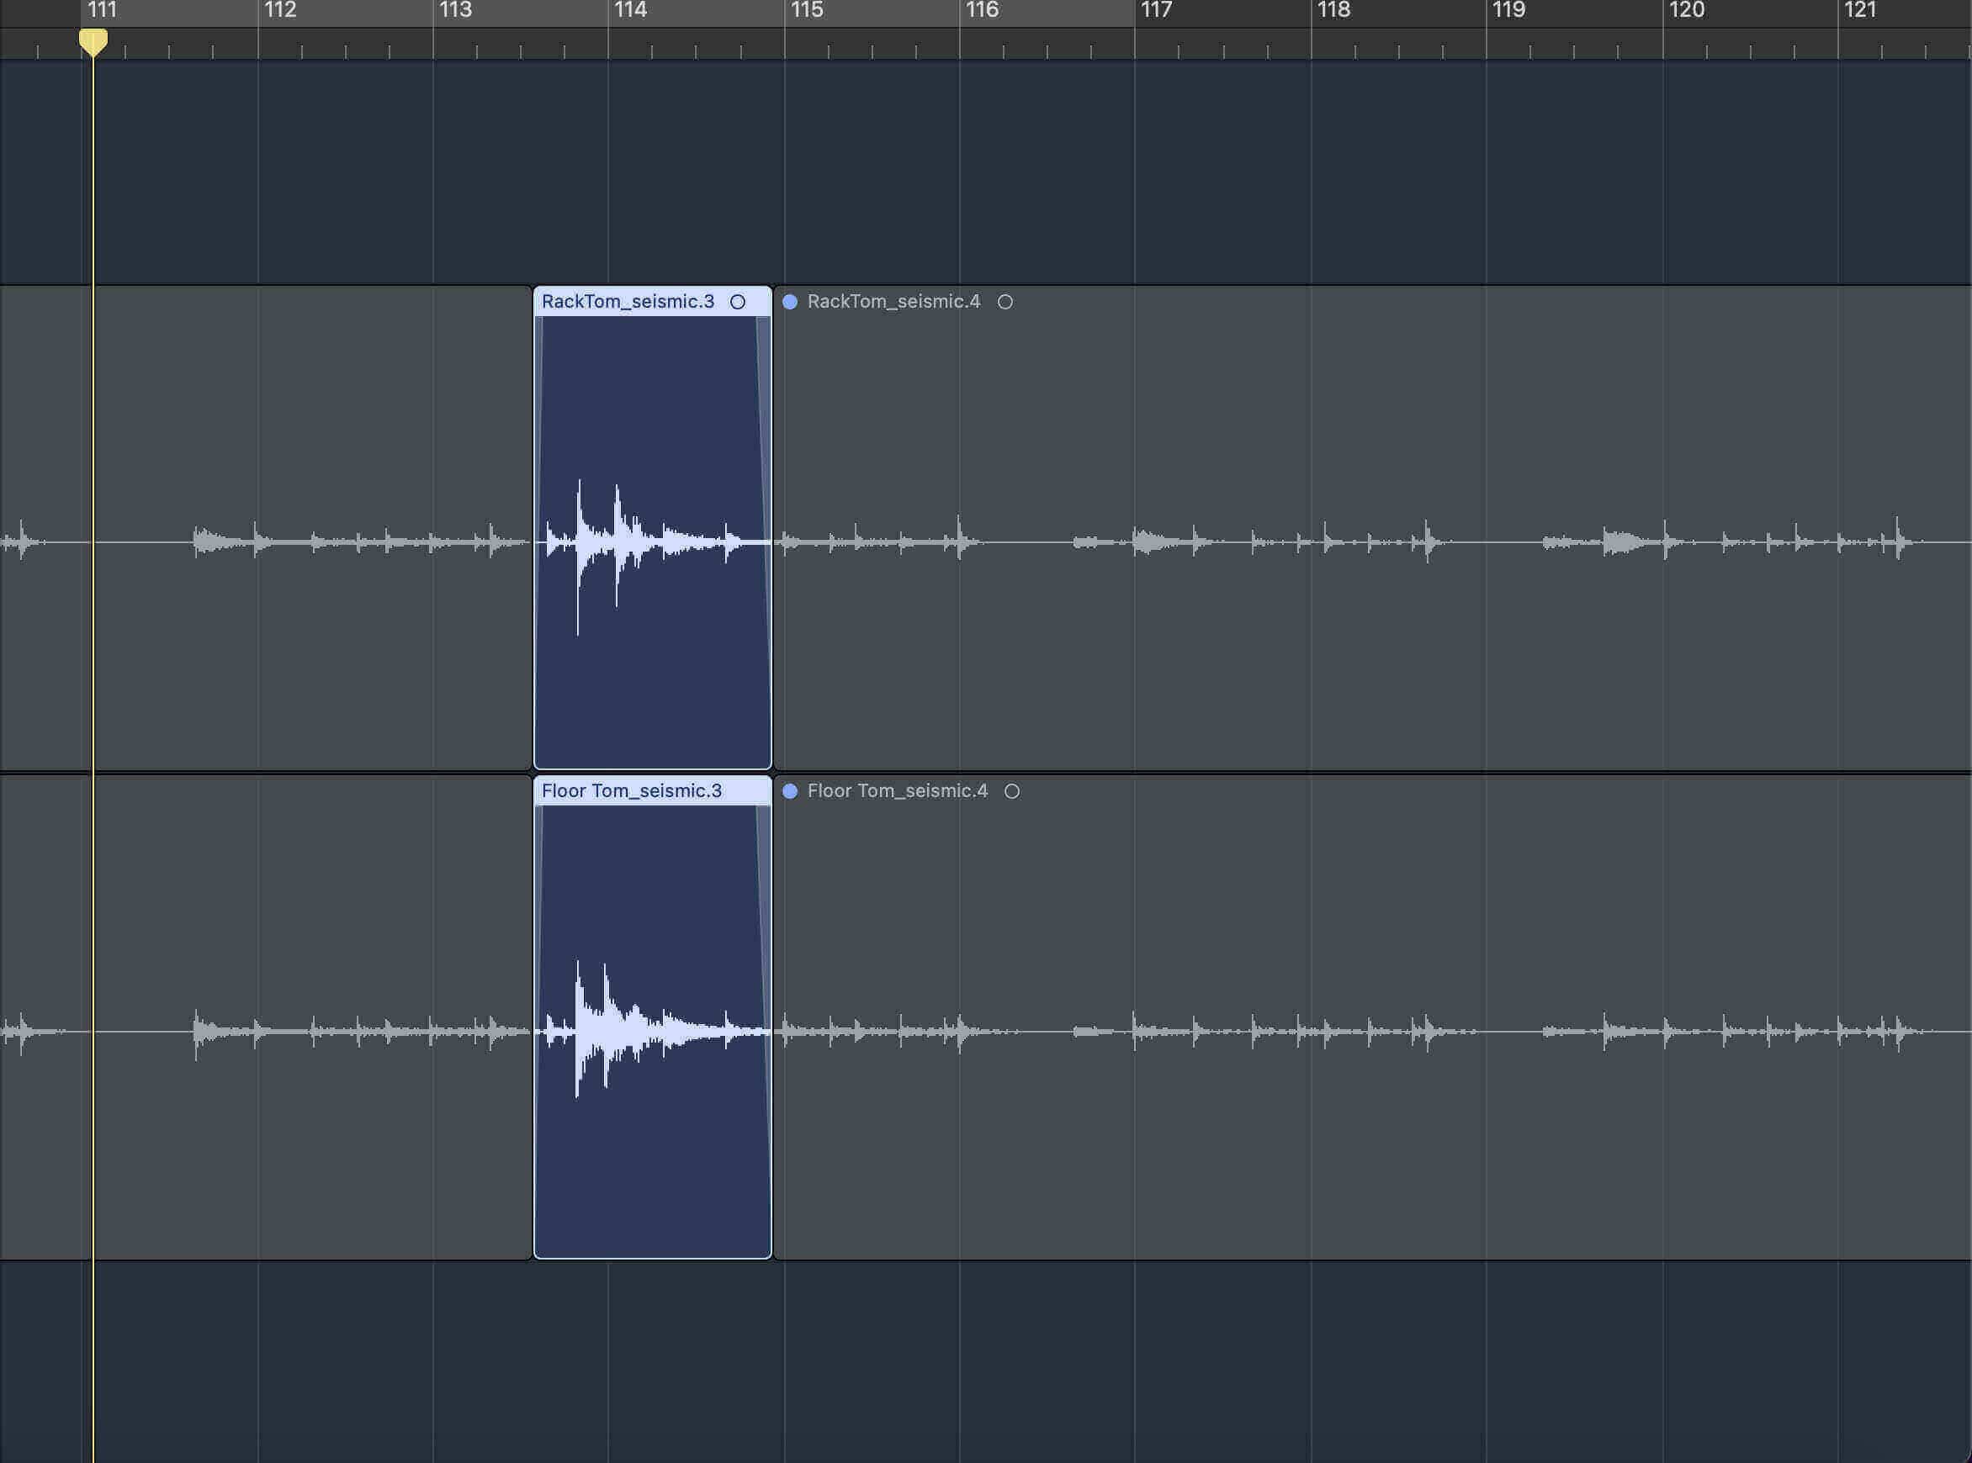This screenshot has width=1972, height=1463.
Task: Click bar 115 in the ruler
Action: click(x=807, y=11)
